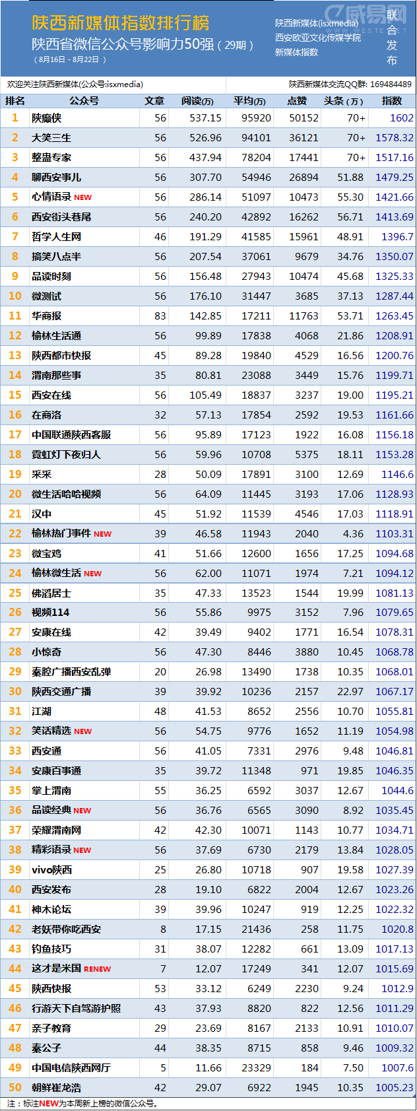Click the NEW label beside 品读经典

[82, 811]
